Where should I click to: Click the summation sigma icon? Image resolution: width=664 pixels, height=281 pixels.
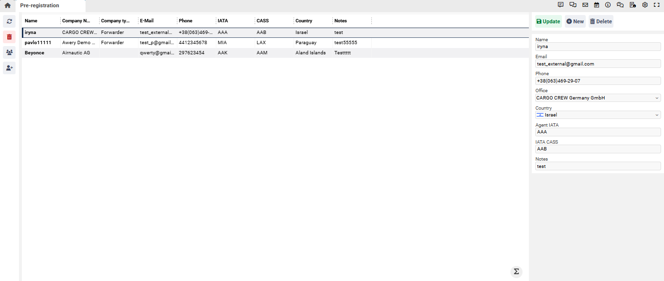[516, 271]
